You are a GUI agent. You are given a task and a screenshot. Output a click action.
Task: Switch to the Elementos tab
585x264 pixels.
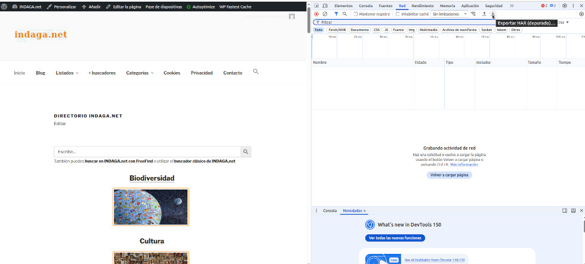tap(344, 6)
